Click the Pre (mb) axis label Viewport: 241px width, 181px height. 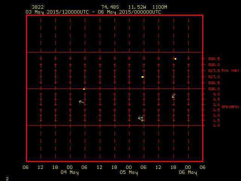(230, 71)
